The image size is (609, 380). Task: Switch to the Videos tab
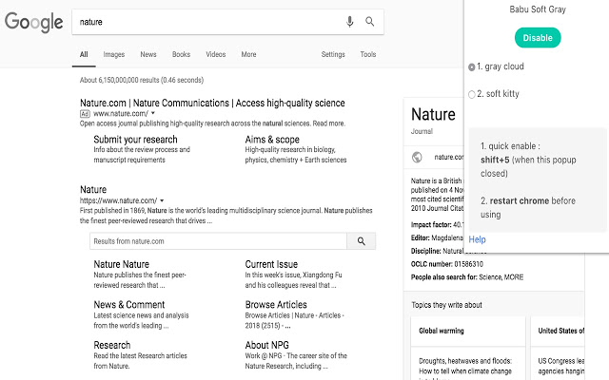[x=216, y=54]
